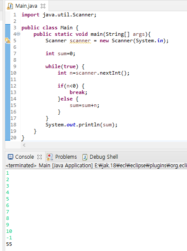Click the Debug Shell icon
This screenshot has width=187, height=251.
pyautogui.click(x=85, y=157)
